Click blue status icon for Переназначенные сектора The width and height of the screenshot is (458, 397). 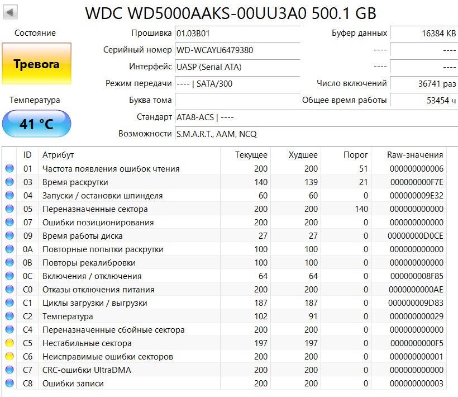tap(9, 209)
